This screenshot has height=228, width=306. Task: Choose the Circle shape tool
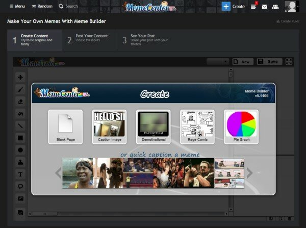coord(20,150)
